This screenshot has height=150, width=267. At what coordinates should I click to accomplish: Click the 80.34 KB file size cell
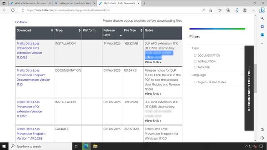(130, 70)
